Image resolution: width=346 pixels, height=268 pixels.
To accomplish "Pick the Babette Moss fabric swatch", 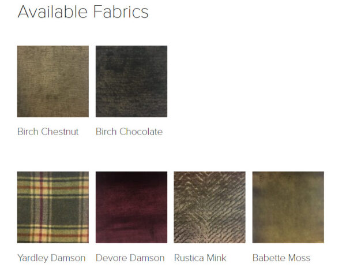I will tap(288, 207).
